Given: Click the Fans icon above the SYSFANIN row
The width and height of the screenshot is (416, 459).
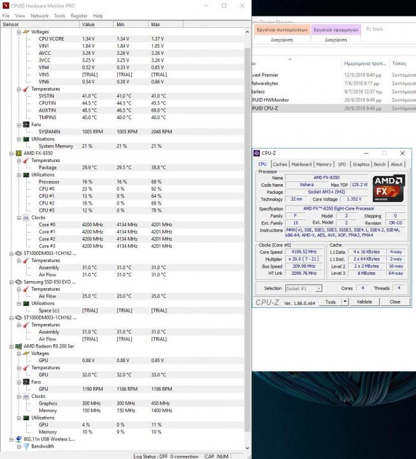Looking at the screenshot, I should coord(26,124).
